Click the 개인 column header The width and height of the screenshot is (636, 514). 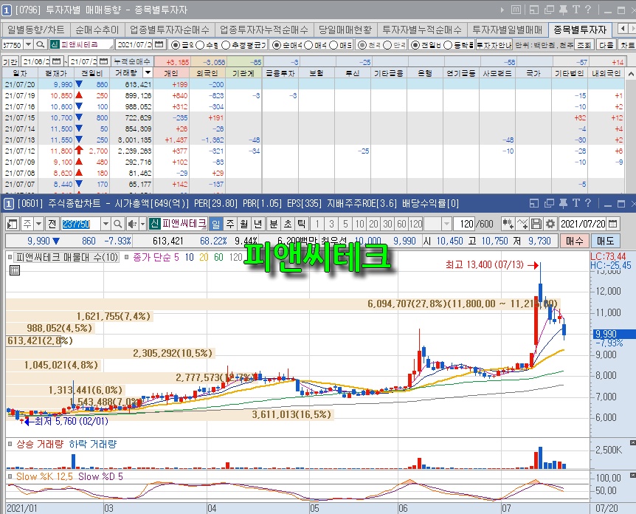(x=171, y=73)
